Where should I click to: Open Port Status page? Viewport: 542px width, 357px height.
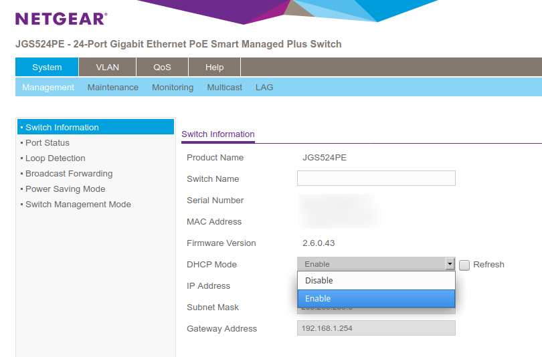[x=48, y=142]
